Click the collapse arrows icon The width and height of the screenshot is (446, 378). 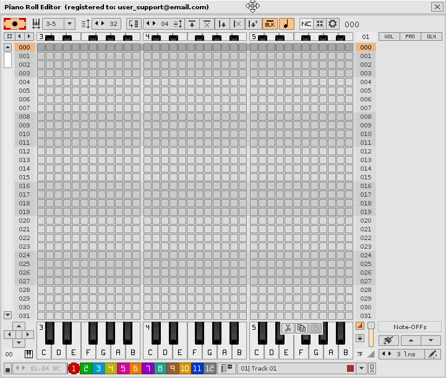point(320,24)
